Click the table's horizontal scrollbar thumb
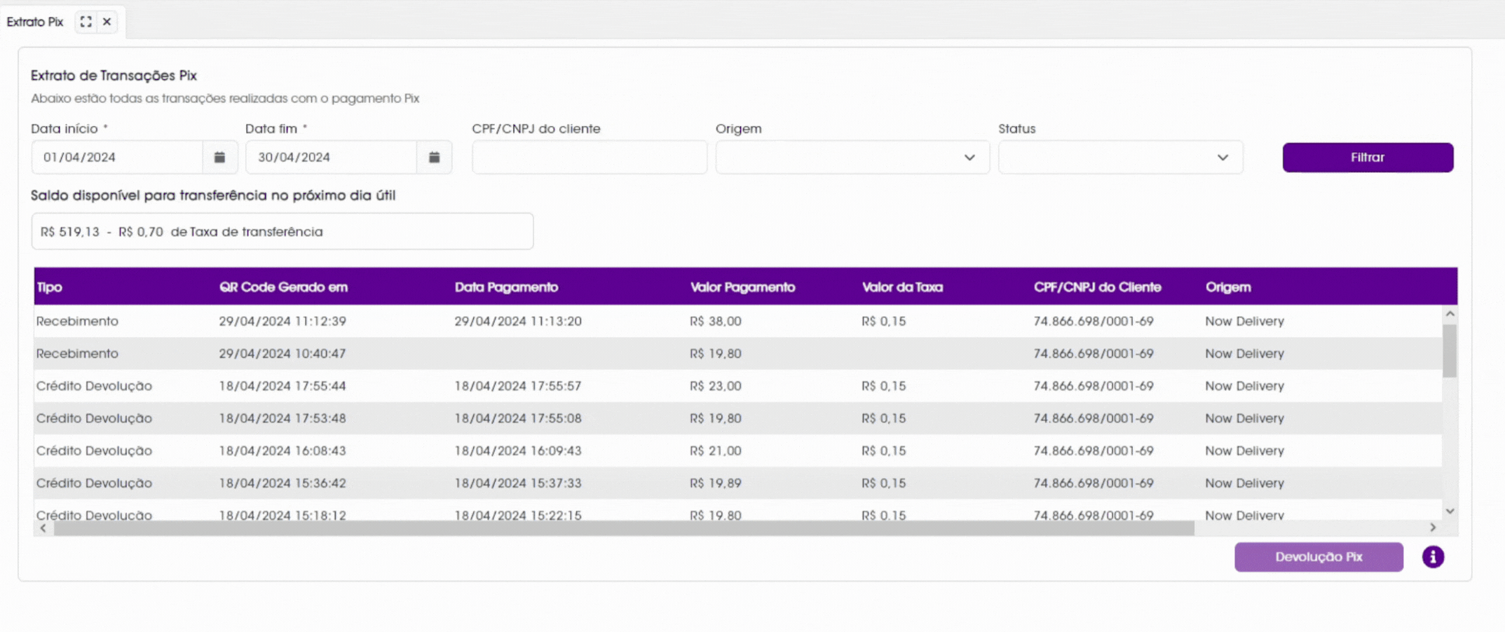1505x632 pixels. pyautogui.click(x=624, y=528)
